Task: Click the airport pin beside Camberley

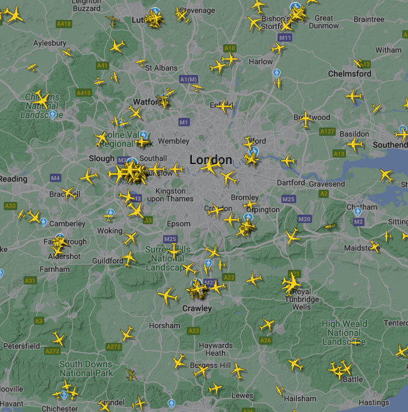Action: tap(43, 222)
